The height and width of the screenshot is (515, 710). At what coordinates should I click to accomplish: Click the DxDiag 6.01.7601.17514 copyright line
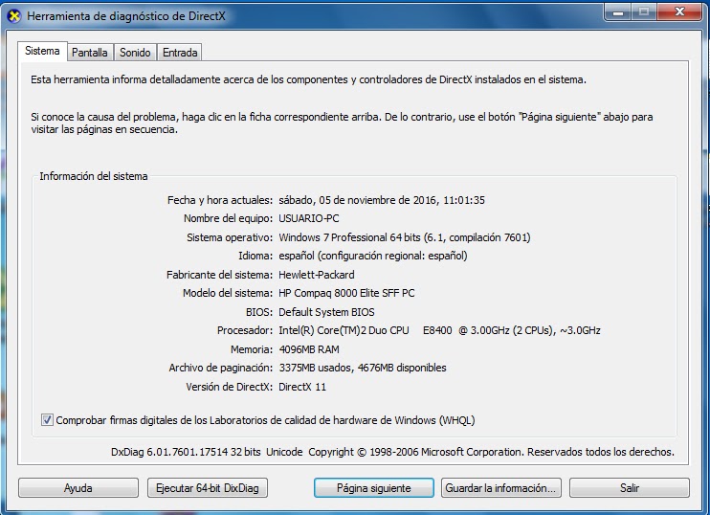[392, 452]
